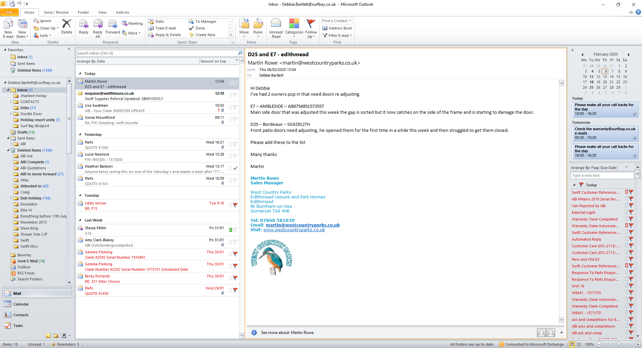Go to previous month in calendar

[x=582, y=55]
